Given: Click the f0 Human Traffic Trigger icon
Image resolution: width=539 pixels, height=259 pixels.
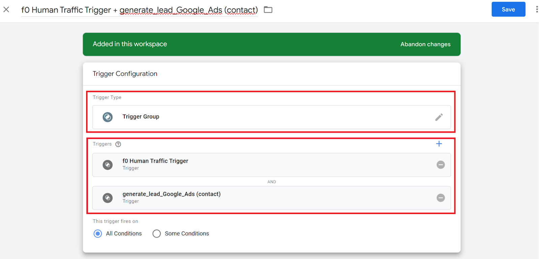Looking at the screenshot, I should (108, 165).
